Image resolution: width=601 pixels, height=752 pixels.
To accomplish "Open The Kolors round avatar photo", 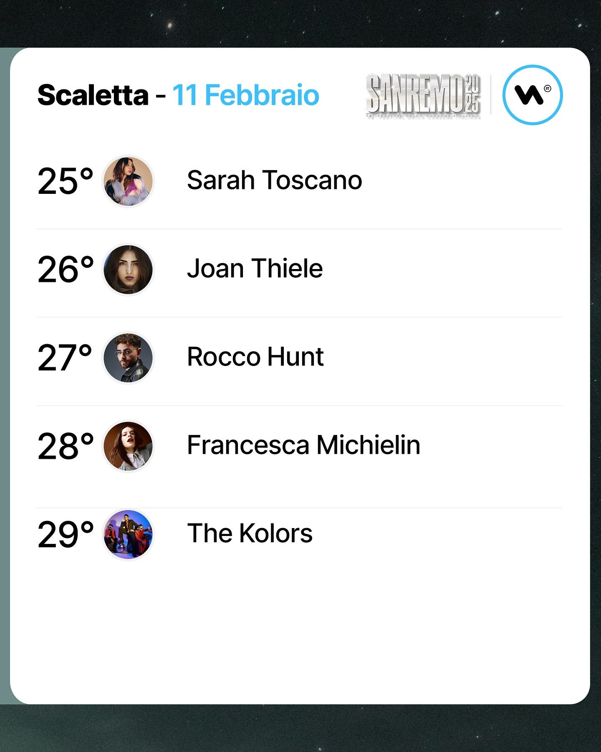I will click(x=128, y=534).
